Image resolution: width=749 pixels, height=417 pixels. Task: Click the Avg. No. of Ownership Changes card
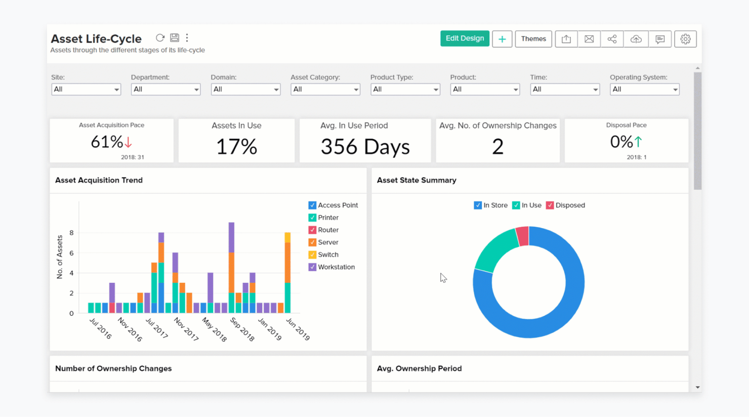(x=498, y=141)
